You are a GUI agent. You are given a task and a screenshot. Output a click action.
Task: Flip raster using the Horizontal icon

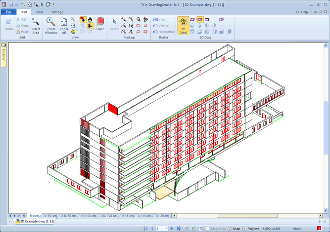[x=163, y=32]
